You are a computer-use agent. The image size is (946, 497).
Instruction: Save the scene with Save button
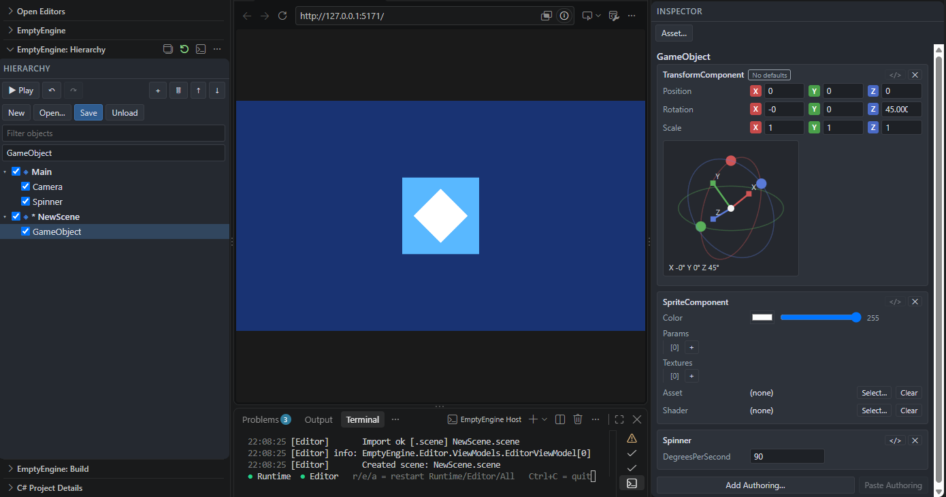[88, 112]
